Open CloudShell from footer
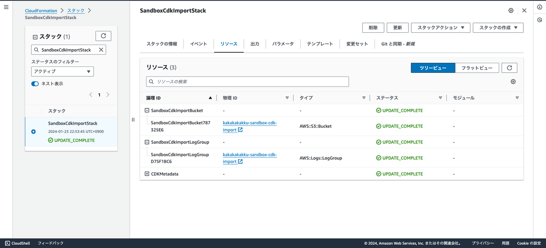546x248 pixels. pyautogui.click(x=18, y=243)
